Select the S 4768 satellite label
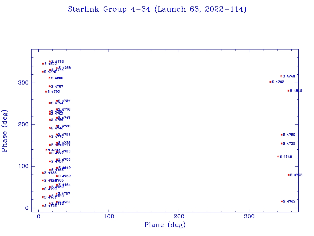314x236 pixels. [64, 68]
